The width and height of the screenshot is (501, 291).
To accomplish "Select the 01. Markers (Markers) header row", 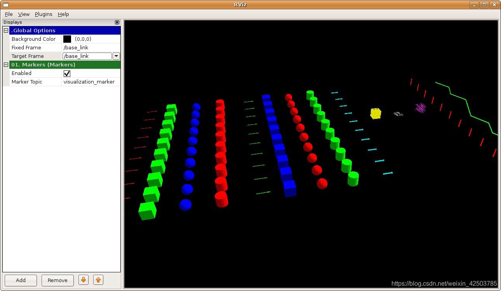I will (65, 64).
